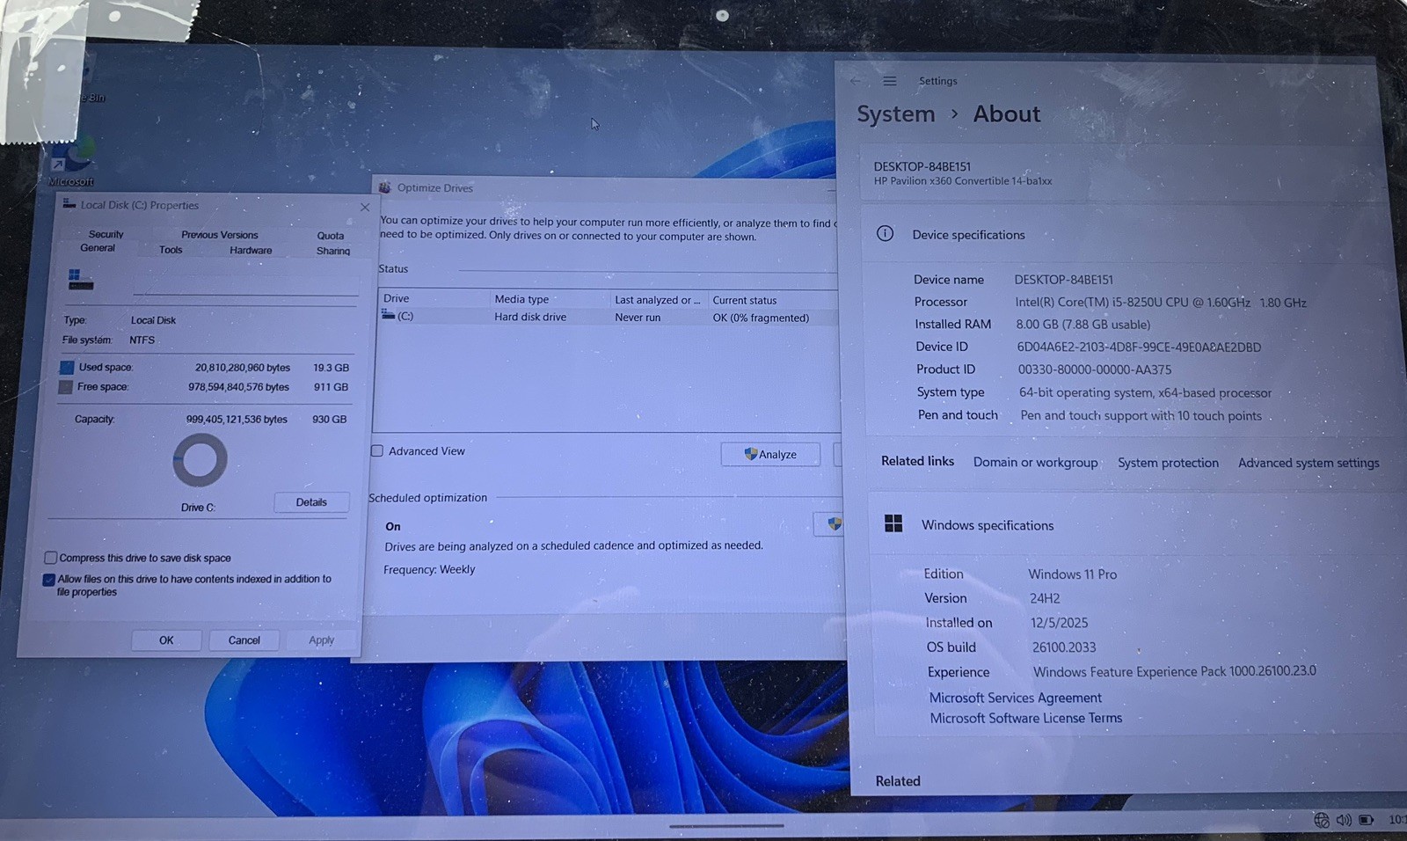Switch to the Previous Versions tab
1407x841 pixels.
tap(220, 235)
